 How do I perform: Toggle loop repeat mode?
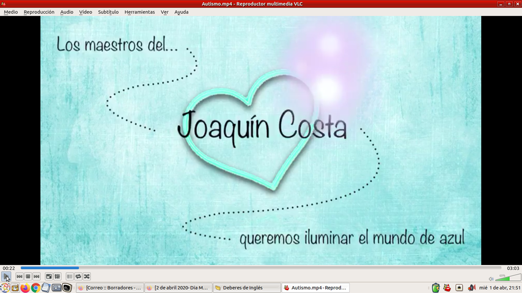pyautogui.click(x=78, y=277)
